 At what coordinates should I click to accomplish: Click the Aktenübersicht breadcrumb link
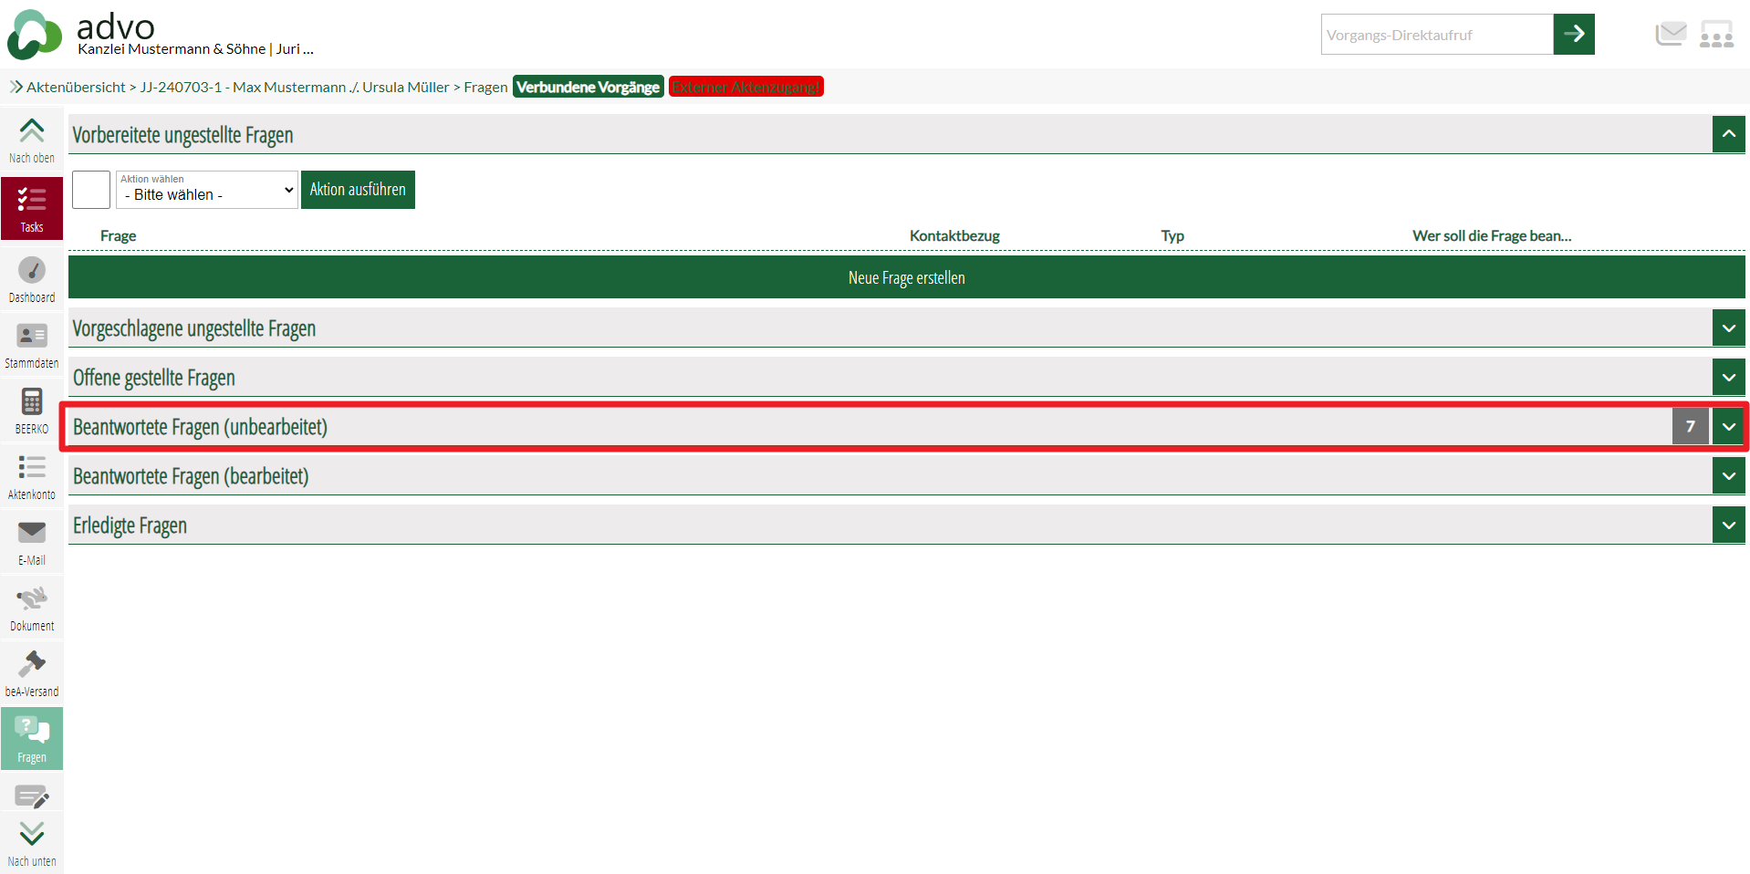click(x=76, y=87)
